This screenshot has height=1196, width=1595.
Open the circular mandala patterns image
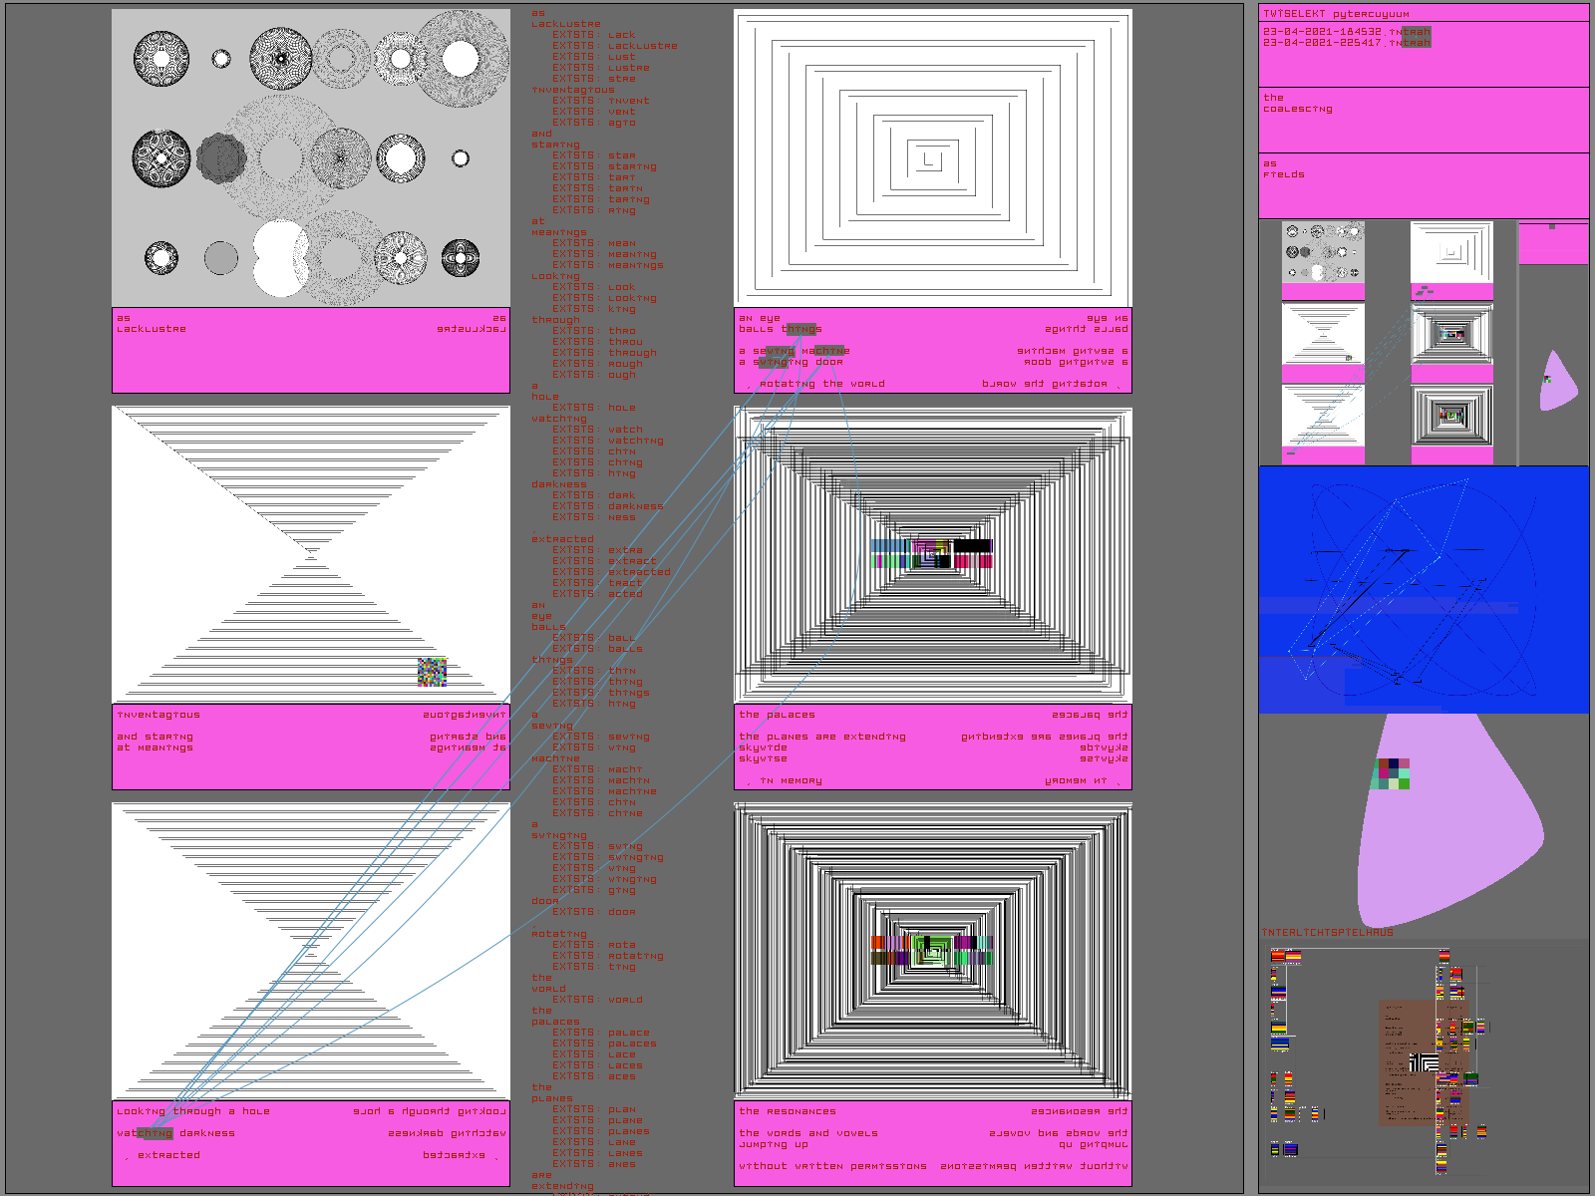[x=310, y=158]
